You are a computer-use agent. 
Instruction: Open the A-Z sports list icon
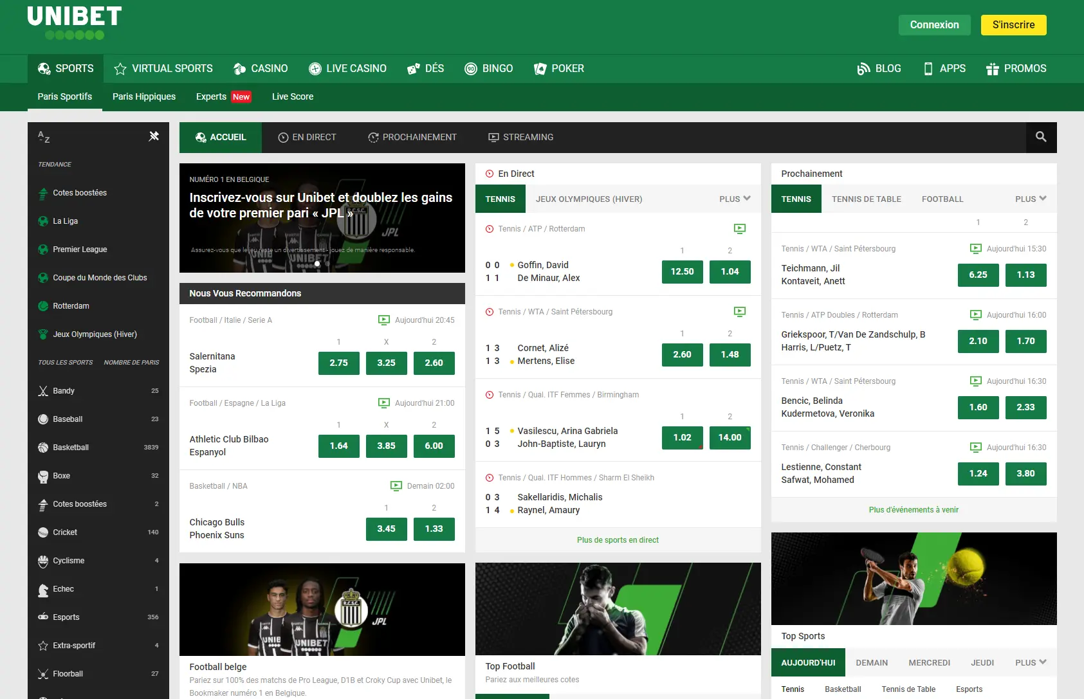[x=44, y=137]
